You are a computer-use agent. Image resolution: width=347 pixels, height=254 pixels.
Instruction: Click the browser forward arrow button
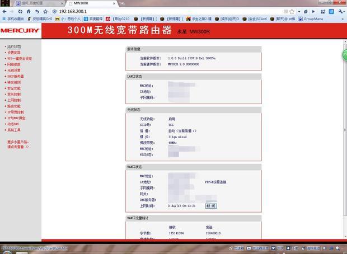coord(12,11)
